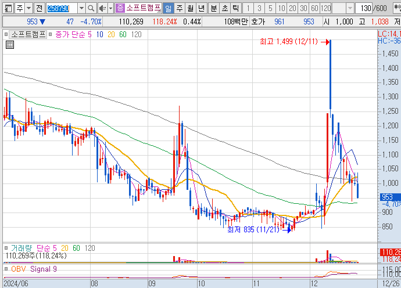Click the 소프트캠프 stock name selector
This screenshot has height=288, width=401.
(143, 9)
